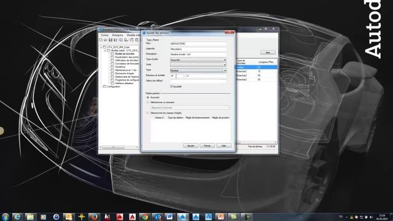This screenshot has width=393, height=221.
Task: Open Windows Explorer from the taskbar
Action: [30, 217]
